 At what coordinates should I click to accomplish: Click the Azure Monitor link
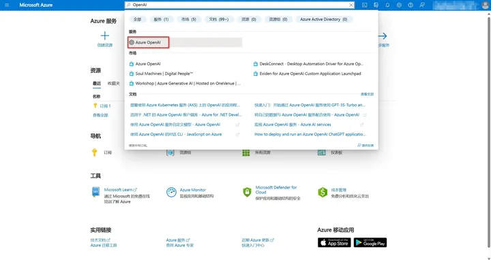(x=192, y=190)
